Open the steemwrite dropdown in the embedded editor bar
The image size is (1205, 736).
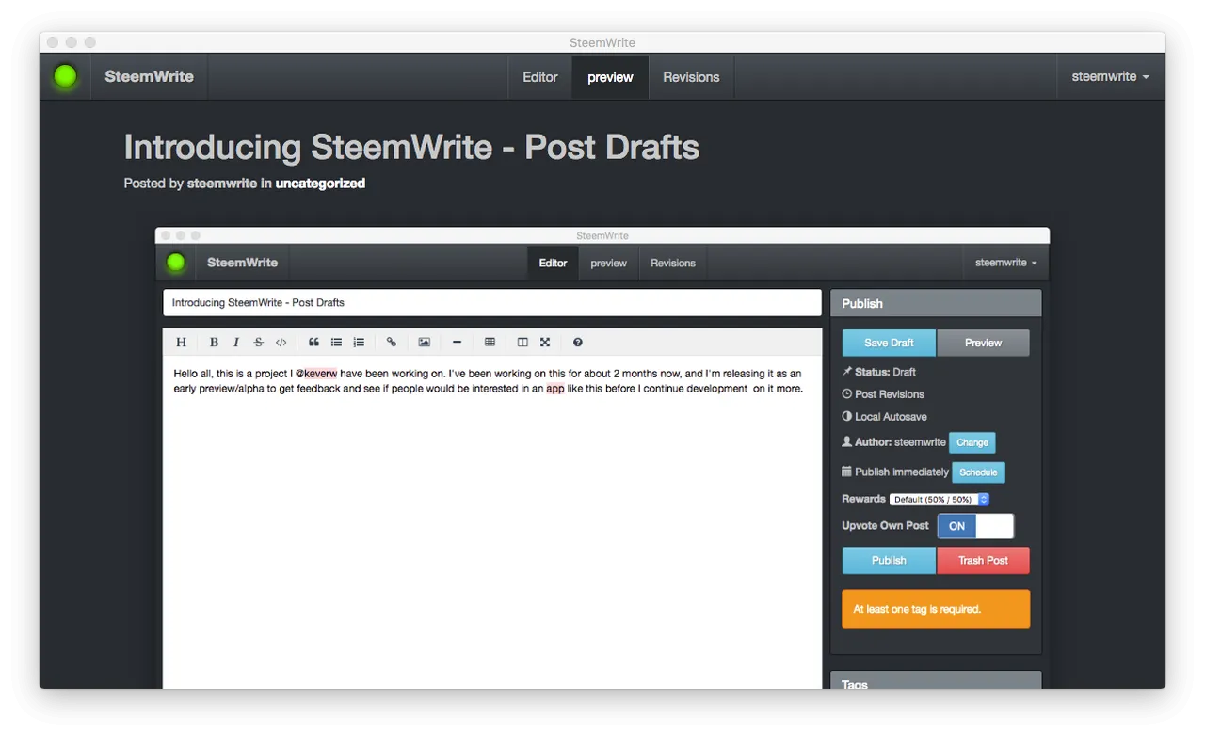point(1005,263)
